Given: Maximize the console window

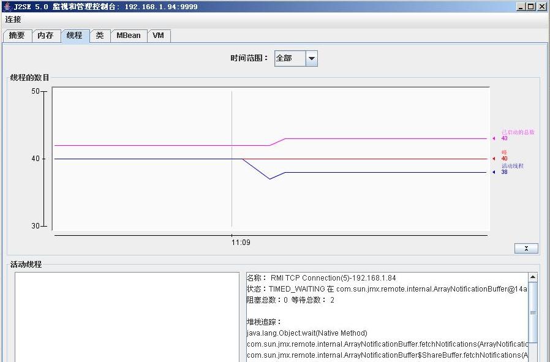Looking at the screenshot, I should point(530,7).
